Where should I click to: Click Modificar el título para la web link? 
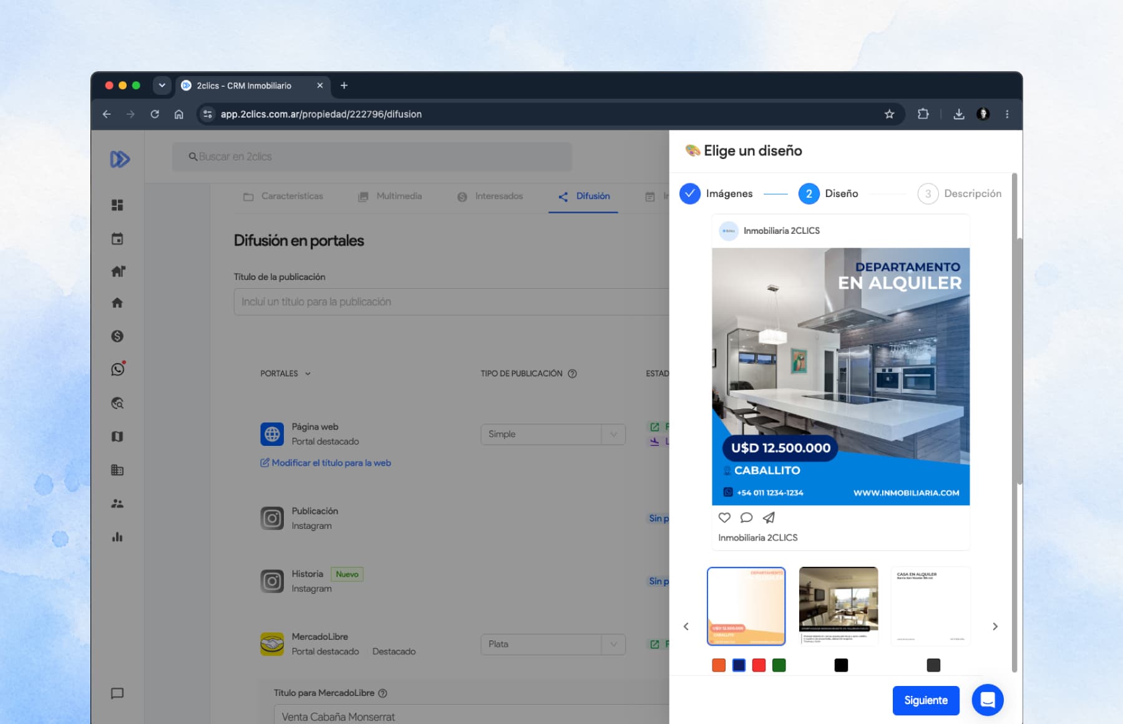326,463
